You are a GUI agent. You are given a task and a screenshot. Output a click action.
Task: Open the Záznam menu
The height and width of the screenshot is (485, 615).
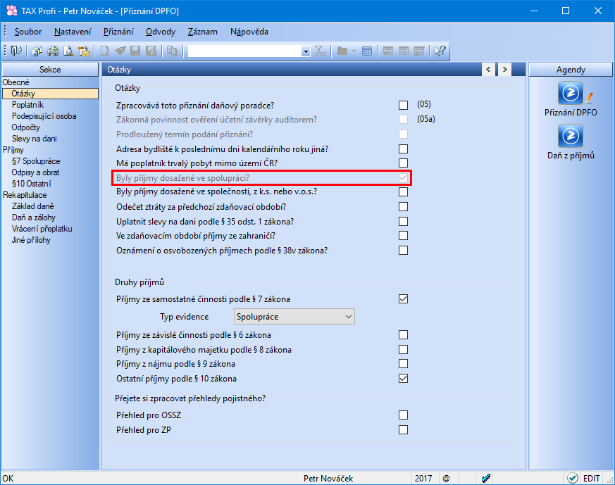[x=202, y=32]
